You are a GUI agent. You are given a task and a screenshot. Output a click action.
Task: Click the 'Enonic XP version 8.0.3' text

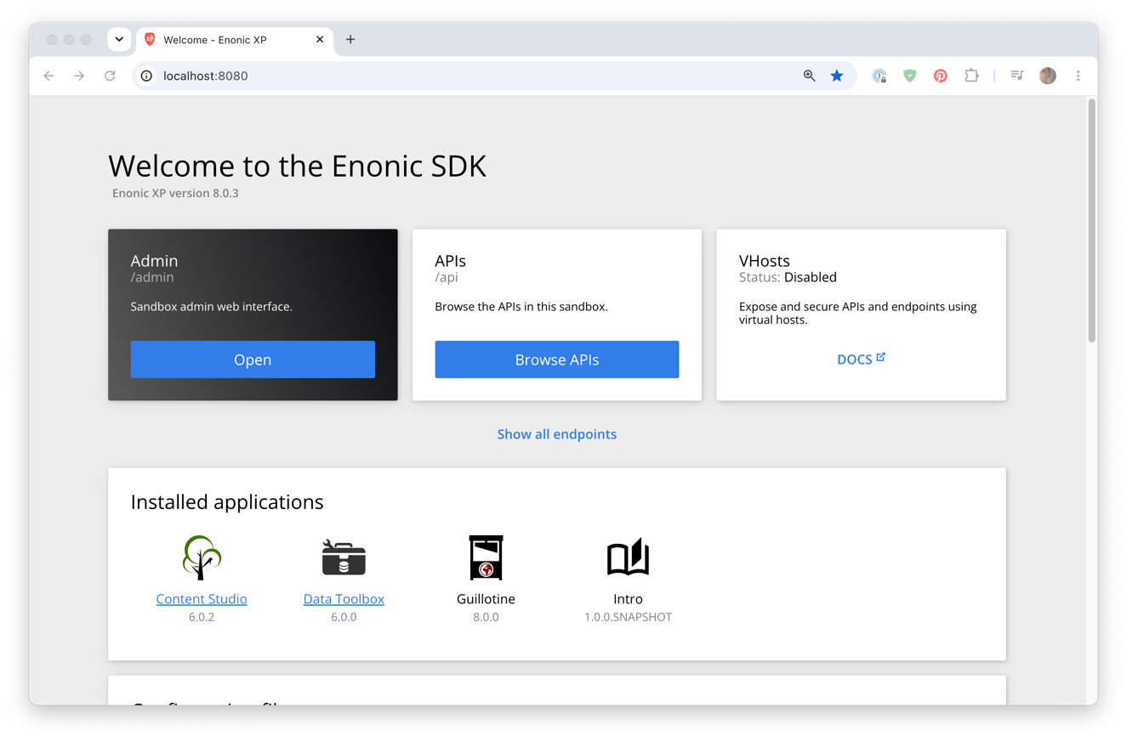click(x=175, y=193)
